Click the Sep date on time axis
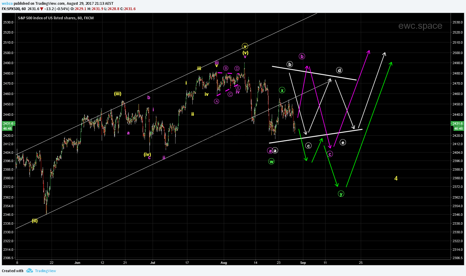 (303, 263)
